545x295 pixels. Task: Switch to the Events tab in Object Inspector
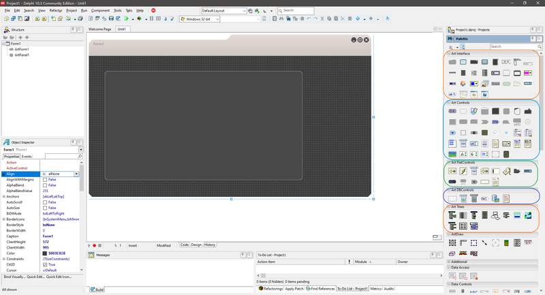(x=27, y=157)
